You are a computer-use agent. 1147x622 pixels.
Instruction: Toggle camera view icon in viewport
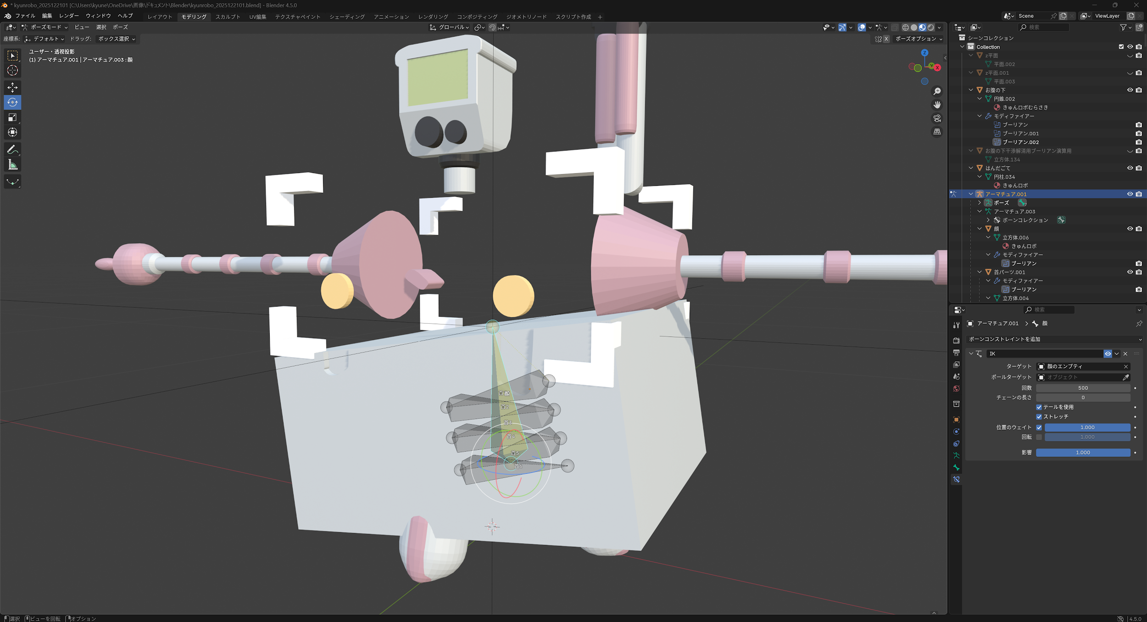[x=937, y=118]
